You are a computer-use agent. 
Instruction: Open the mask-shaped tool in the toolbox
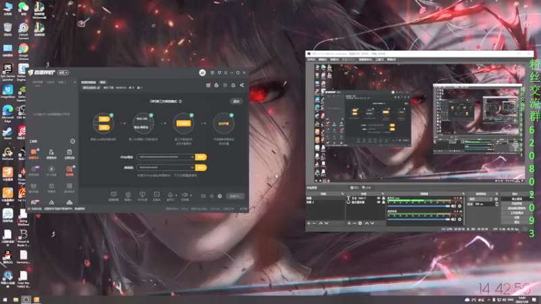point(33,188)
